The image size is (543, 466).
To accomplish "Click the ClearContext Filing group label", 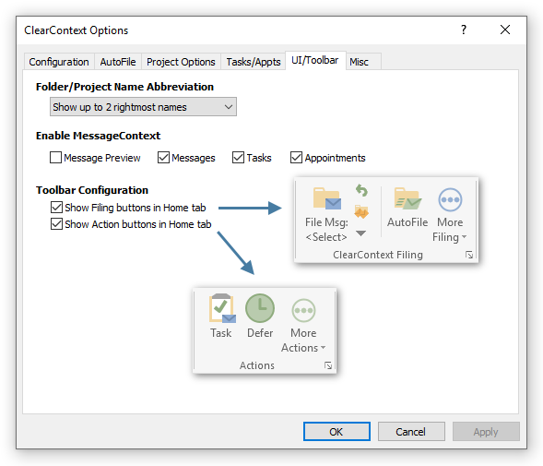I will click(378, 255).
